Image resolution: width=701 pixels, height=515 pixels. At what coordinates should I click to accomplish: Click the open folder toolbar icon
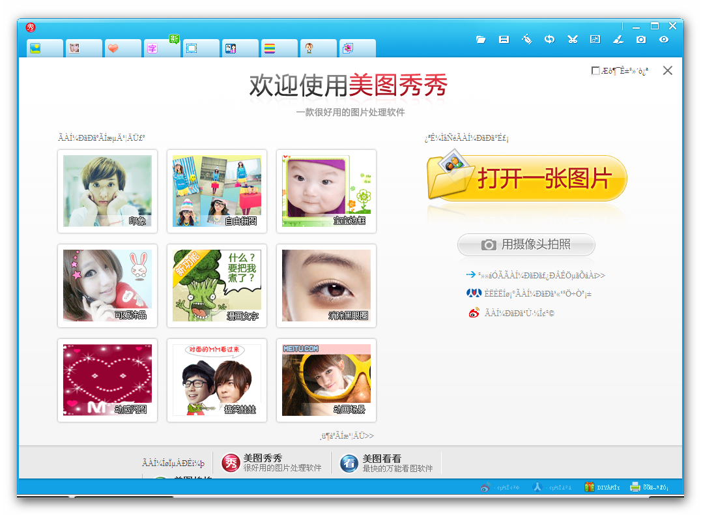[x=481, y=39]
